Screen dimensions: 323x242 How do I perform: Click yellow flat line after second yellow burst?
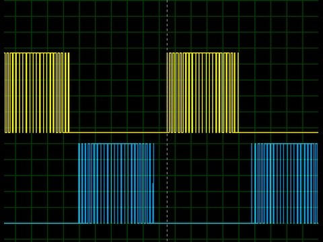coord(279,132)
